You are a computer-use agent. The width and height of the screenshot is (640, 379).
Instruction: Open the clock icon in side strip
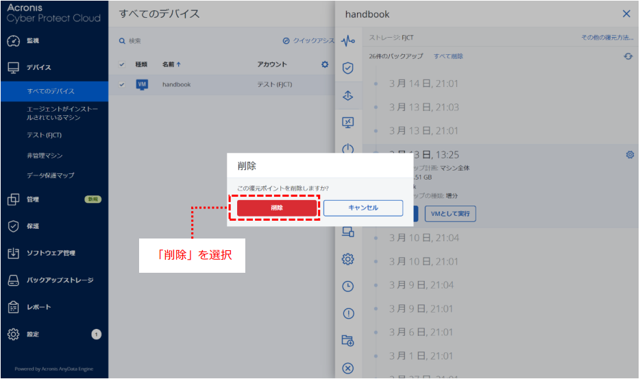[348, 286]
